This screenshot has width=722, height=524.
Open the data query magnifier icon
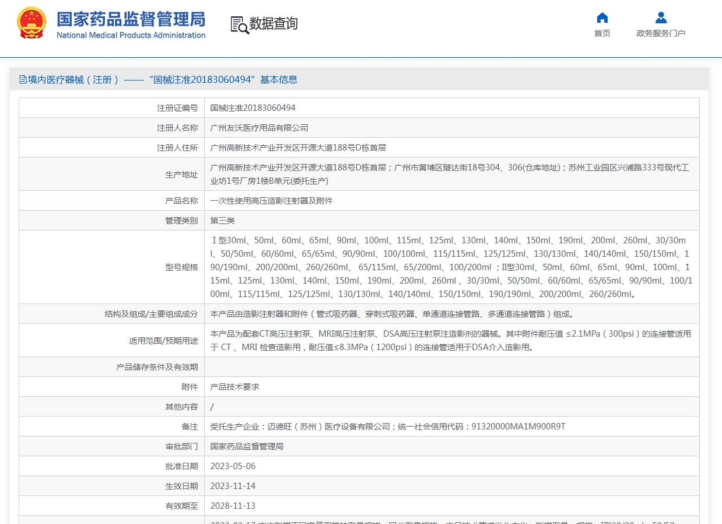[239, 25]
